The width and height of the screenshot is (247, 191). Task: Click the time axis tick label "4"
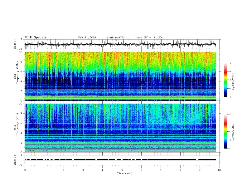[103, 170]
